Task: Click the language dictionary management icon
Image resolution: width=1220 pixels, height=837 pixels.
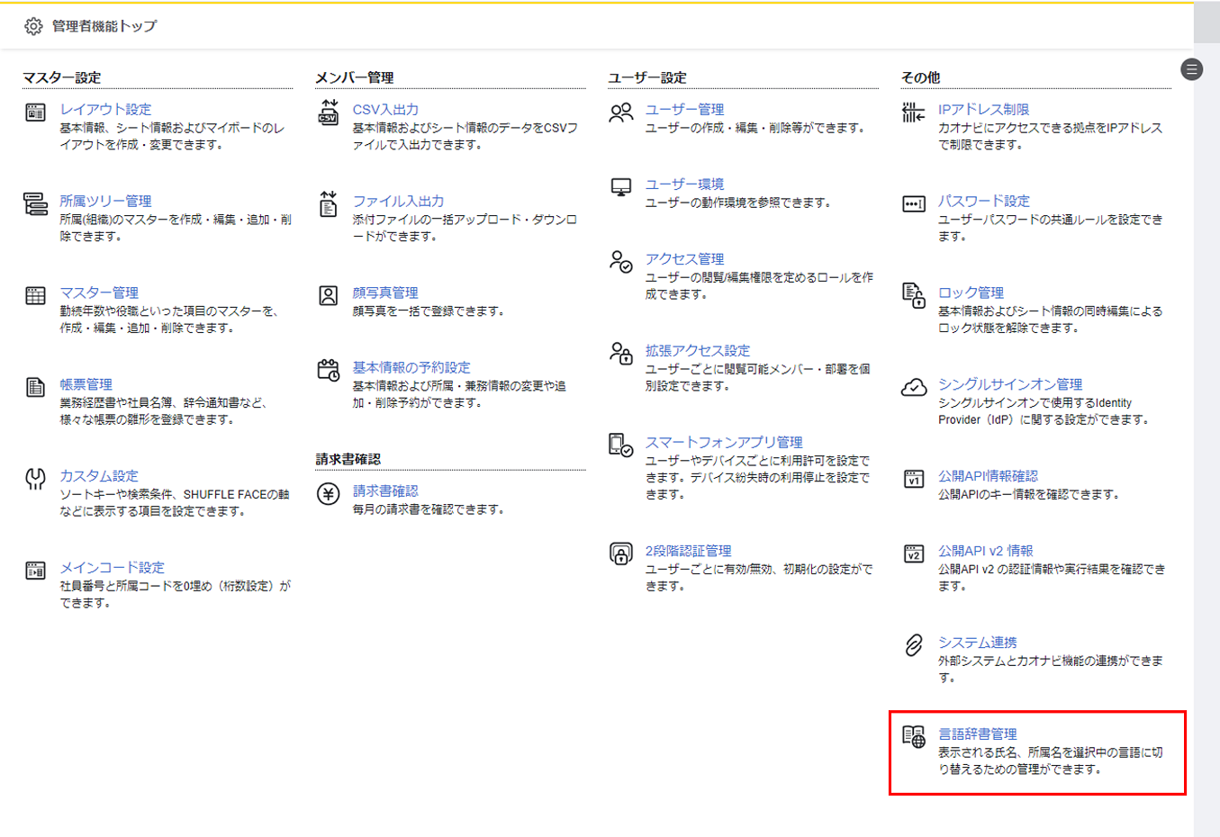Action: pos(914,737)
